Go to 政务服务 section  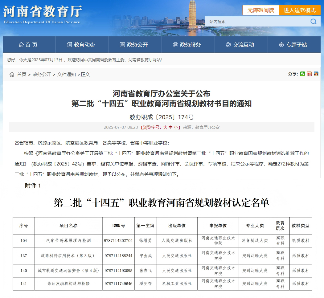coord(187,45)
